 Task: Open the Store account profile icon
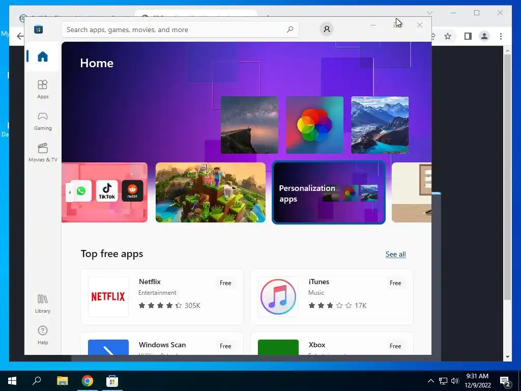point(327,29)
